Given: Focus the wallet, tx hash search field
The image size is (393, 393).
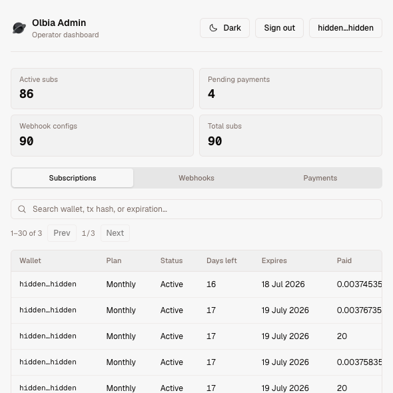Looking at the screenshot, I should pos(196,209).
